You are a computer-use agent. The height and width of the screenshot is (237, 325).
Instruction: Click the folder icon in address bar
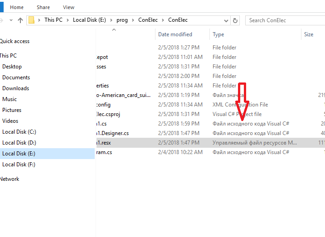[x=31, y=20]
